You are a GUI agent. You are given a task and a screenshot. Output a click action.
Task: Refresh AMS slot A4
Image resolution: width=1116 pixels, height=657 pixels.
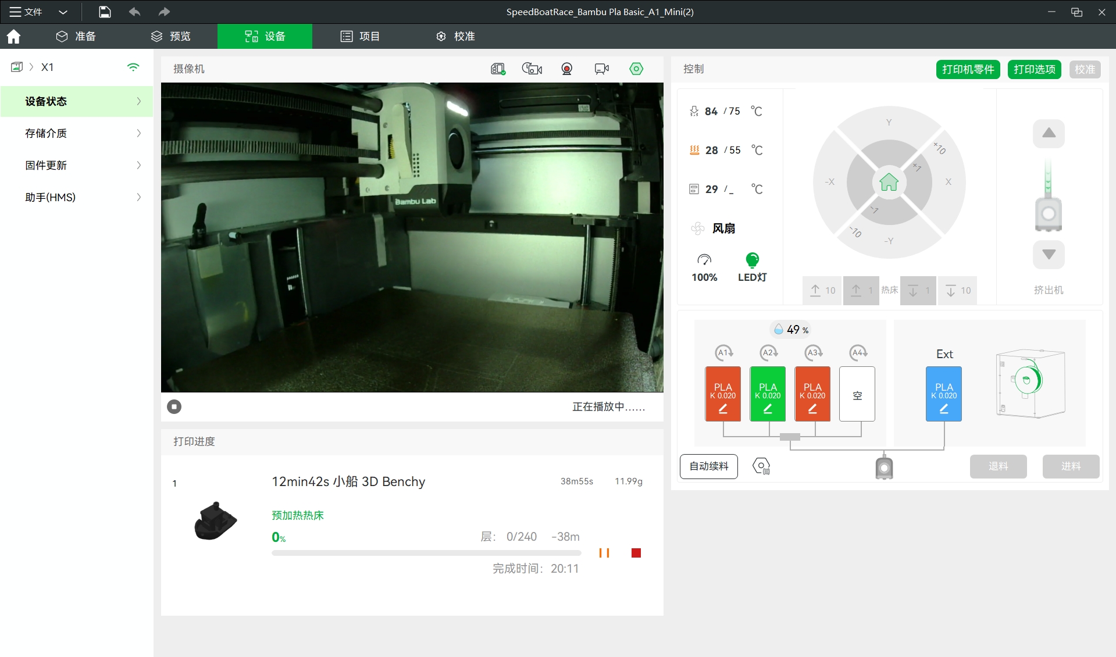[x=858, y=352]
